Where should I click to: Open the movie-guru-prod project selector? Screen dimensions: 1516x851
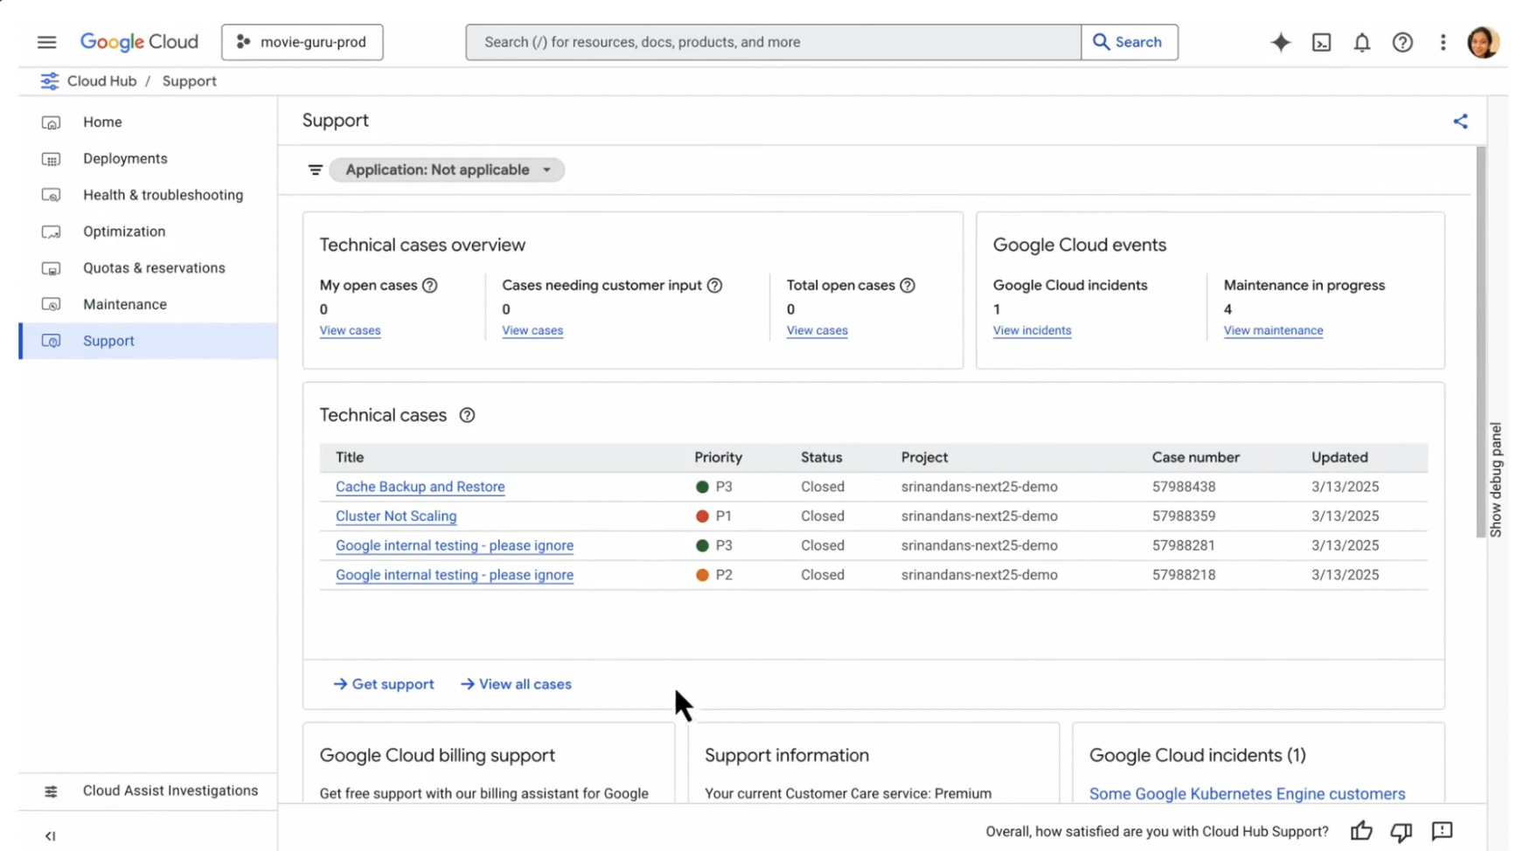pos(302,42)
